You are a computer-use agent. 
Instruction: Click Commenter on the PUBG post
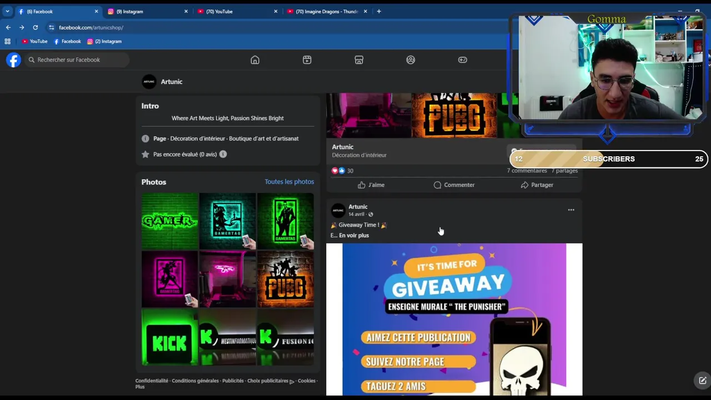[x=454, y=185]
